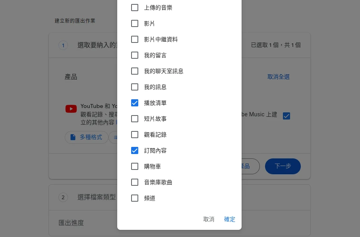Select the 我的聊天室訊息 checkbox
This screenshot has width=360, height=237.
pos(135,71)
